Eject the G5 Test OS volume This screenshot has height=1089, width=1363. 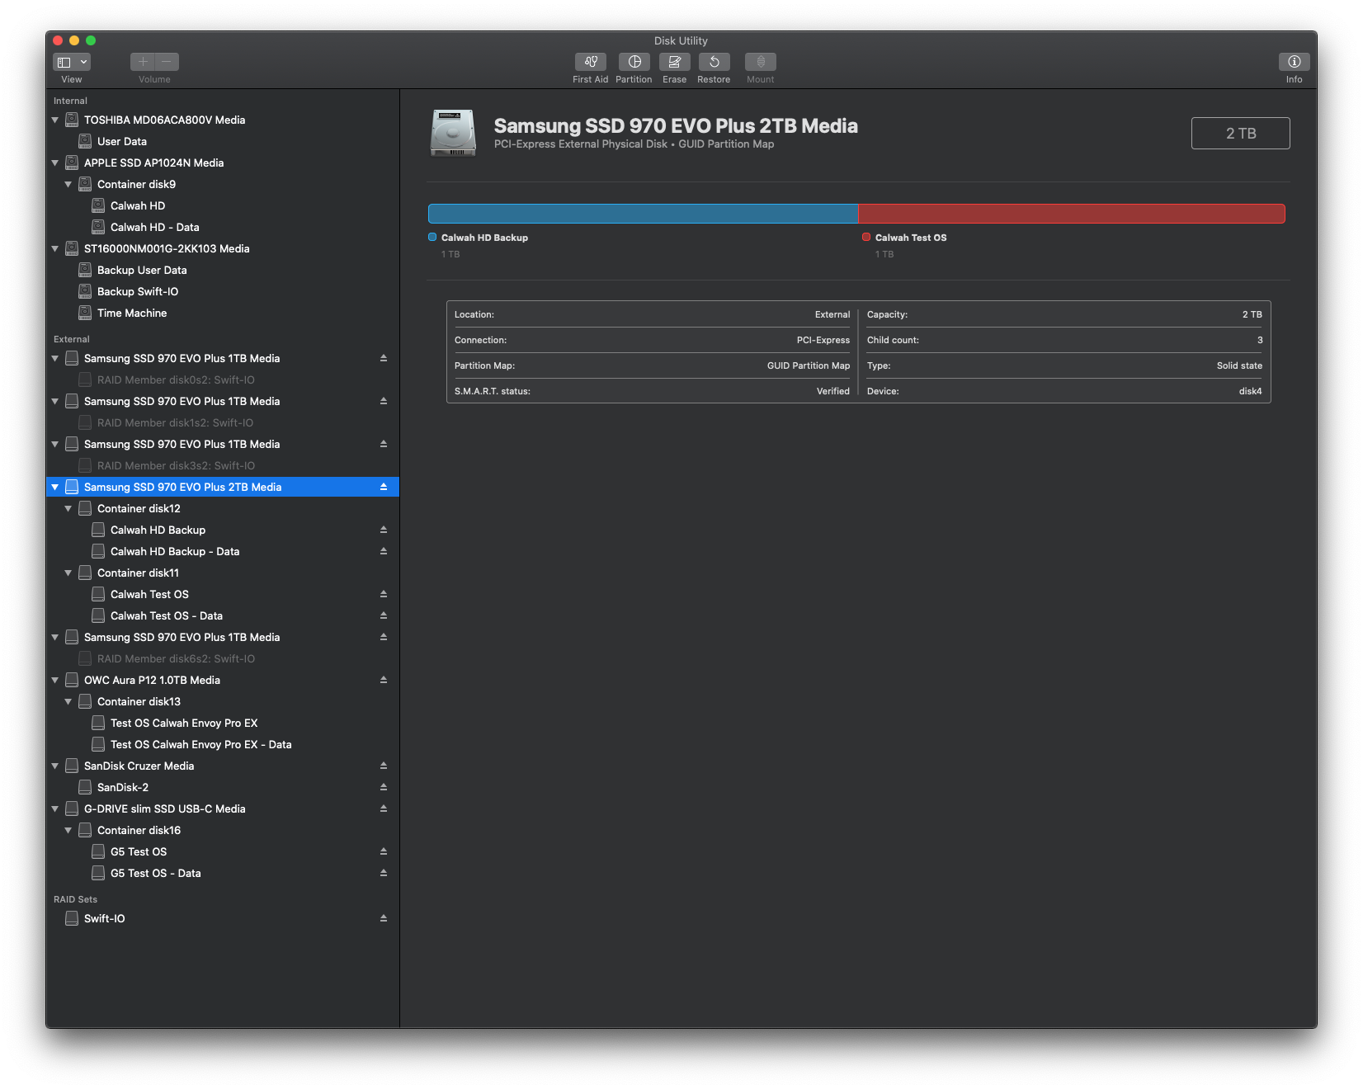(x=384, y=852)
